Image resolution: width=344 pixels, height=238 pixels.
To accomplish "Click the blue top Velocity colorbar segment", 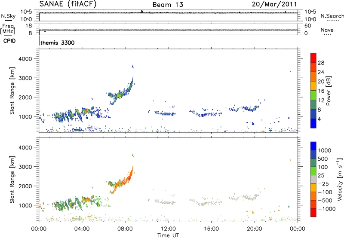I will coord(313,146).
